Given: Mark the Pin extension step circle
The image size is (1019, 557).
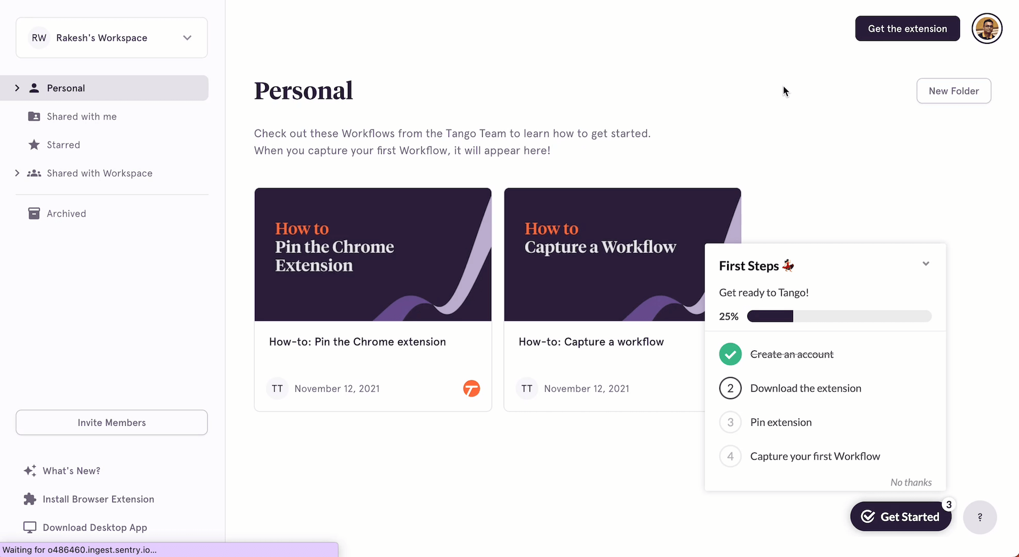Looking at the screenshot, I should tap(730, 422).
